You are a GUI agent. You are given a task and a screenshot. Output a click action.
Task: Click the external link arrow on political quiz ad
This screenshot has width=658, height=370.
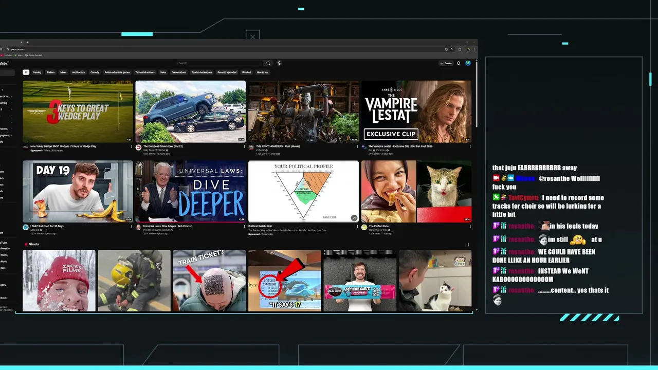[x=354, y=218]
